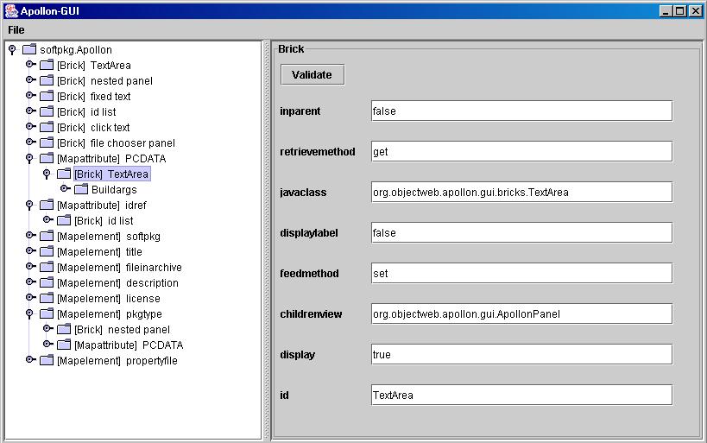Click folder icon of Mapelement propertyfile

47,361
